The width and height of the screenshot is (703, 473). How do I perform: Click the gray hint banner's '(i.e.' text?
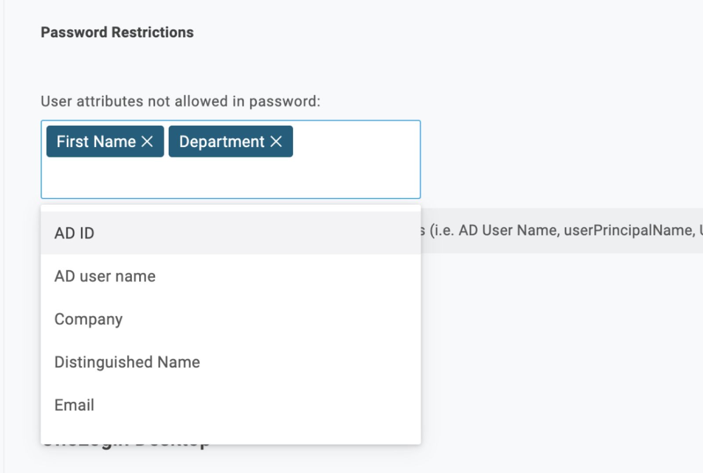tap(442, 230)
